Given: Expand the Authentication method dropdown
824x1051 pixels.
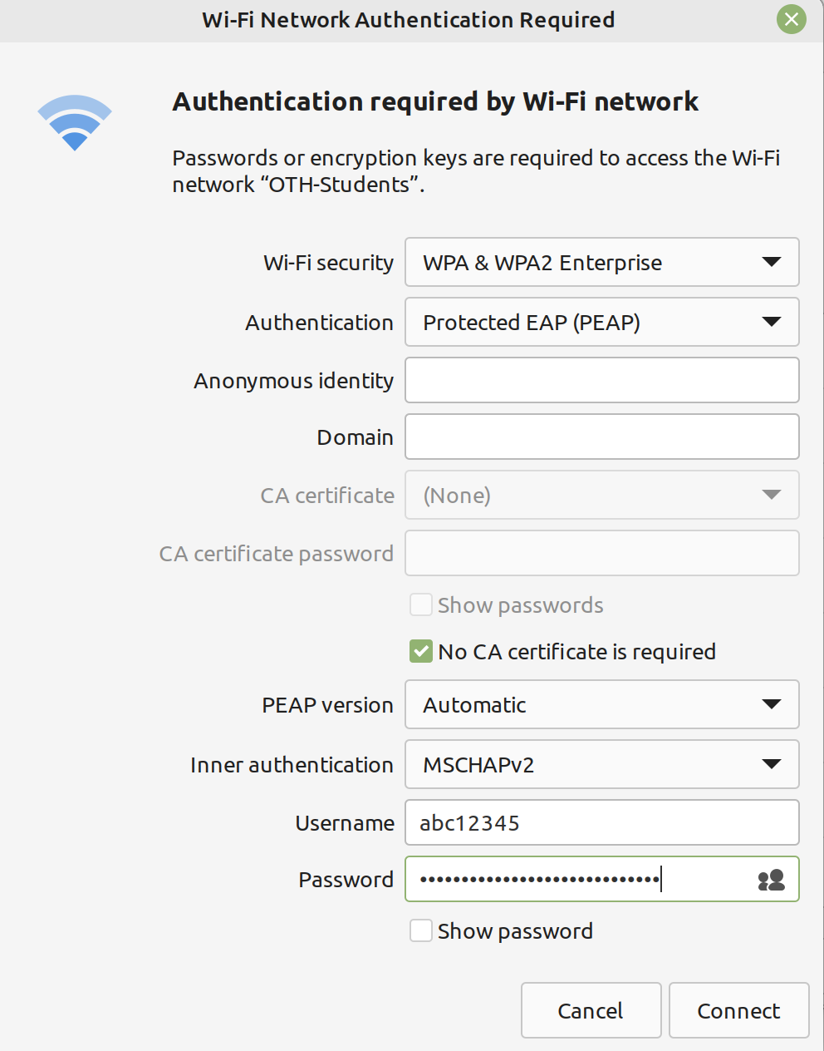Looking at the screenshot, I should (601, 323).
